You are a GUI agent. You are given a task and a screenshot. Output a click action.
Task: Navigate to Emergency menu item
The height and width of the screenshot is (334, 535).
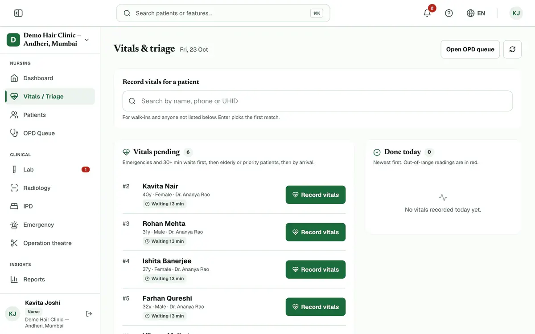coord(50,225)
